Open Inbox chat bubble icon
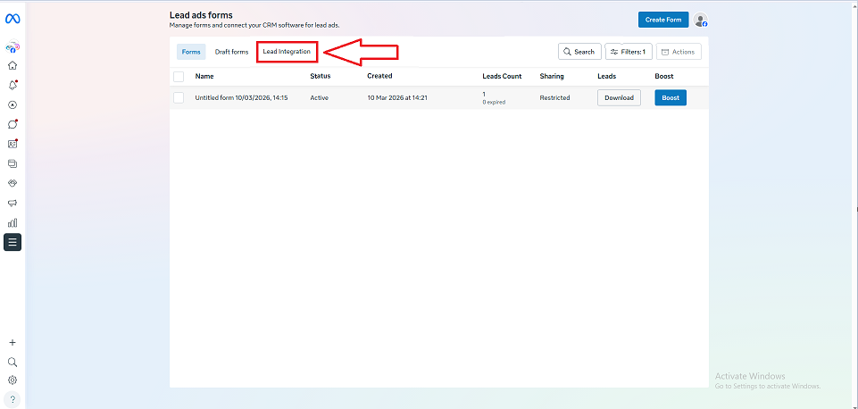 point(12,124)
